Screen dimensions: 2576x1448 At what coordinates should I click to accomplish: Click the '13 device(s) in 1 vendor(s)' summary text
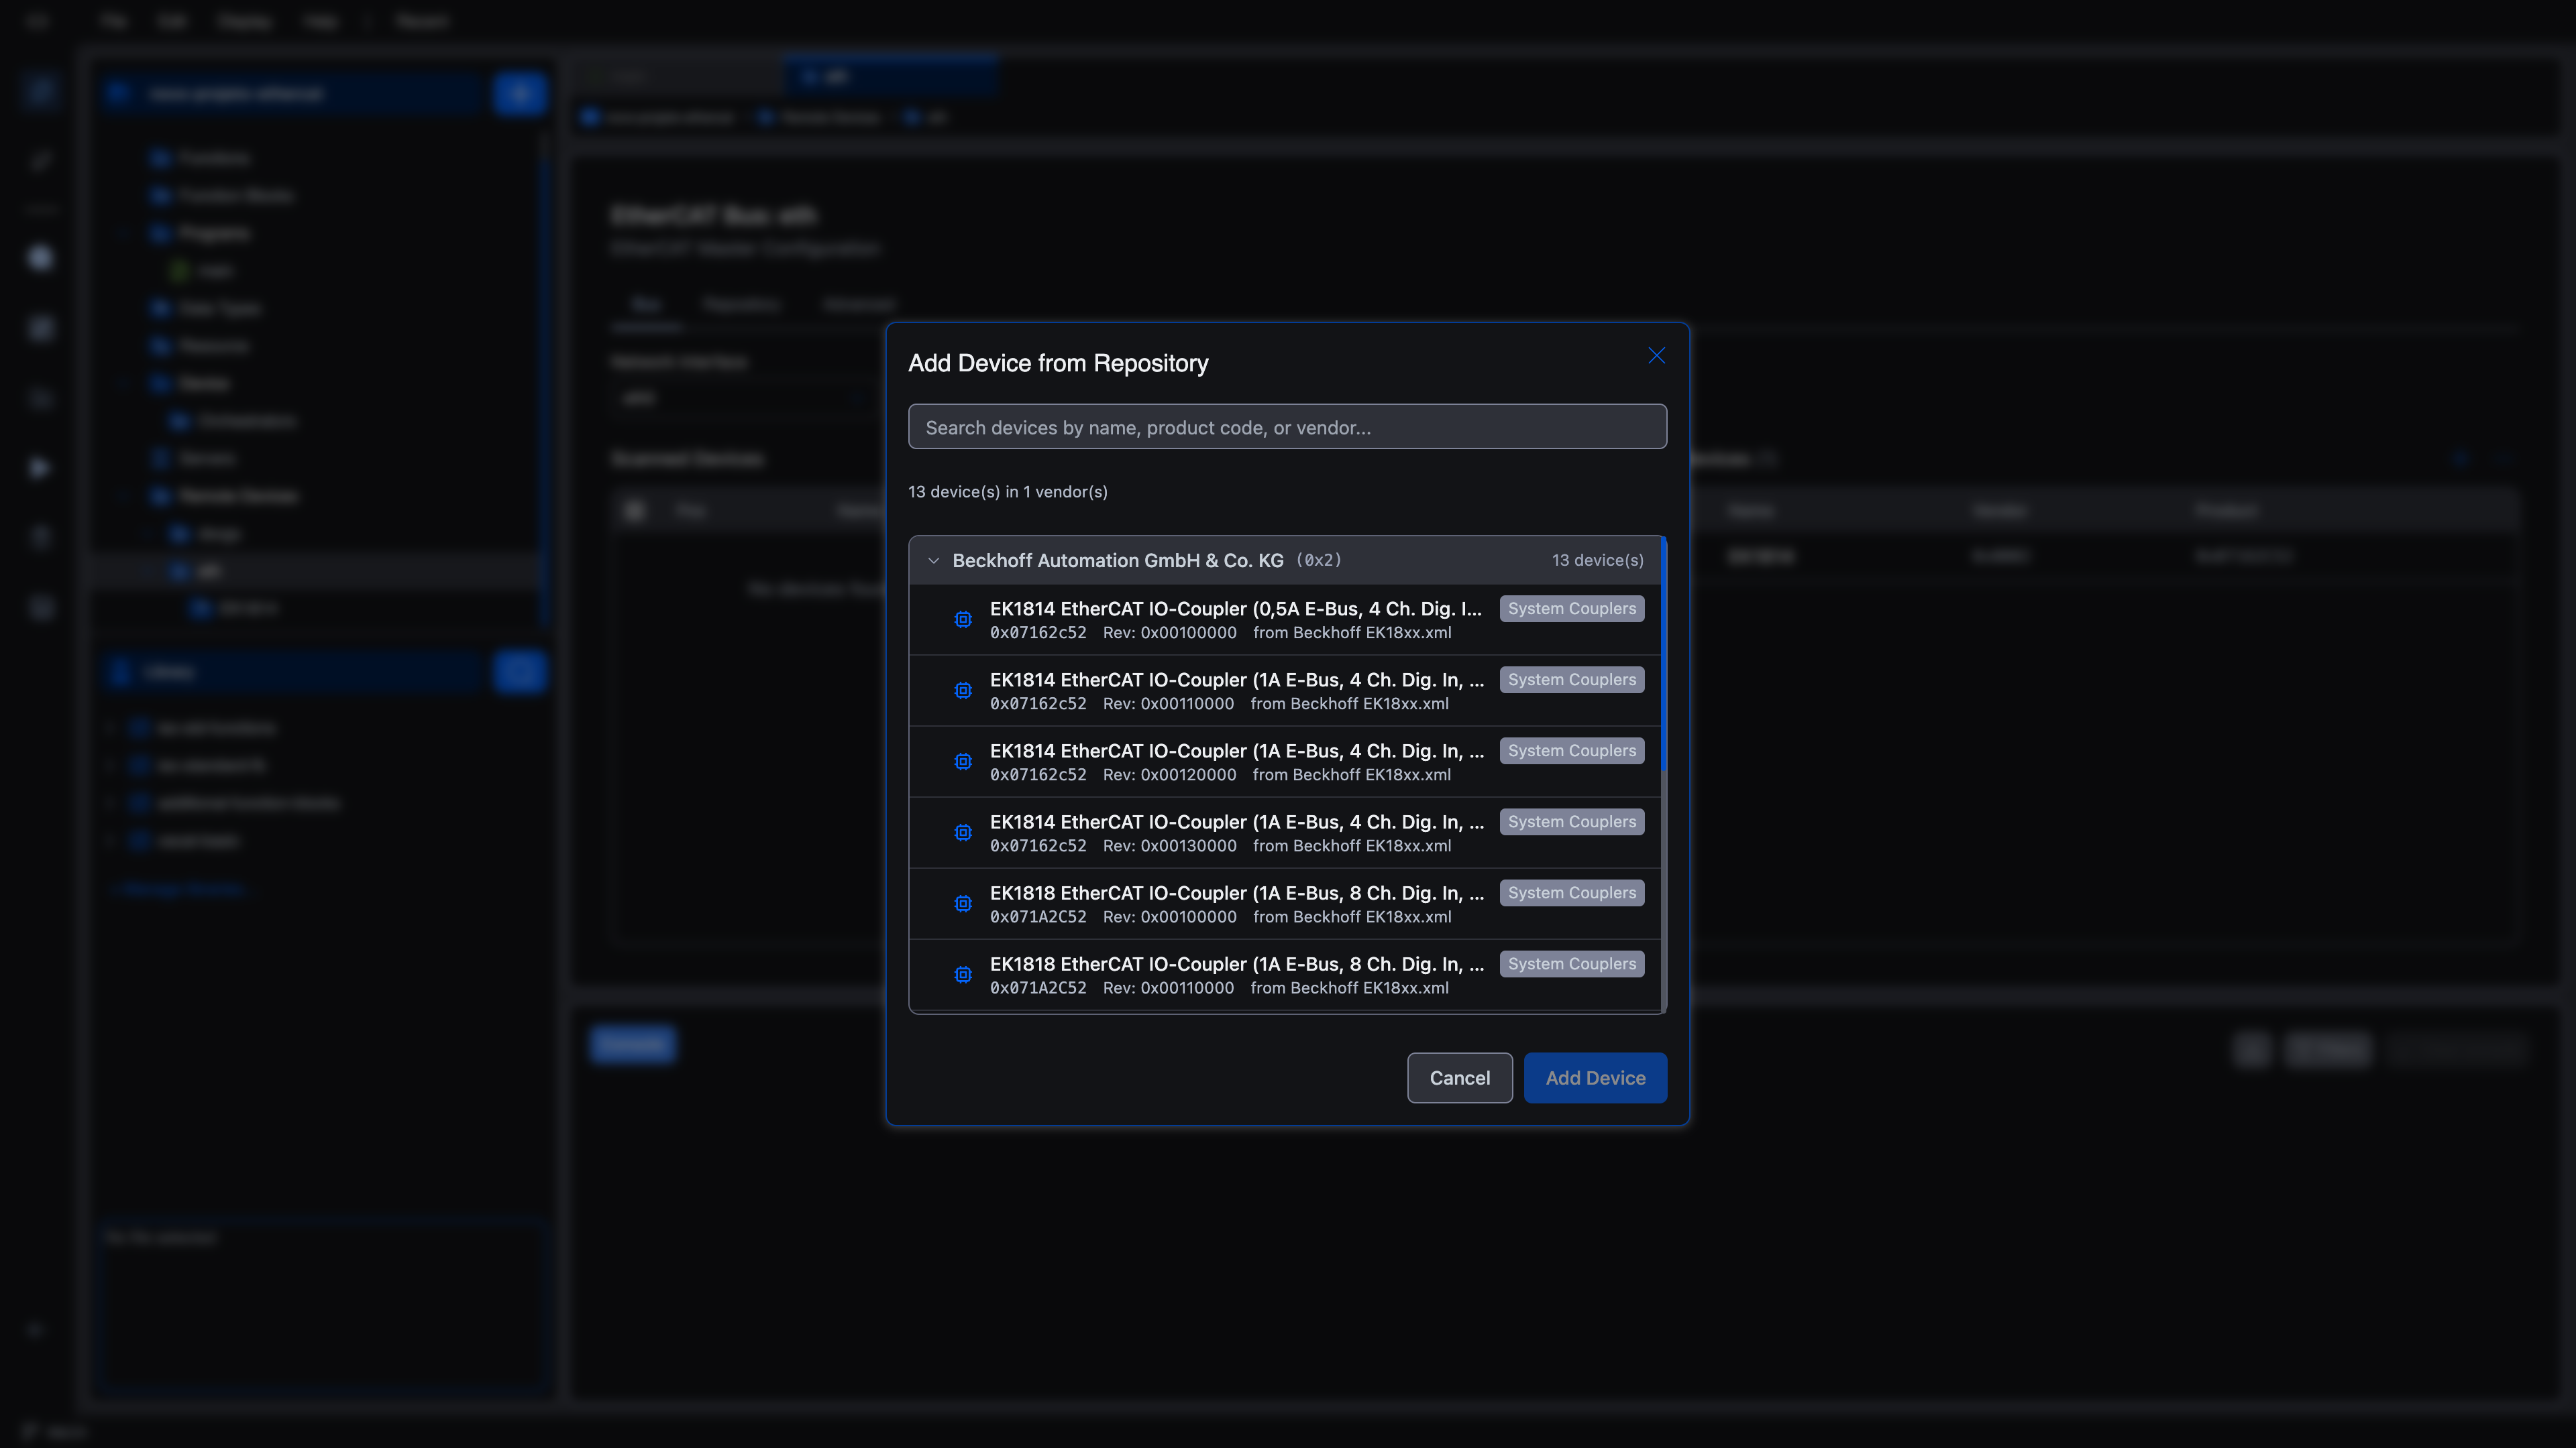[x=1007, y=491]
